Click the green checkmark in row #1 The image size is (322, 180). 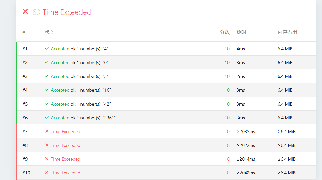click(47, 49)
